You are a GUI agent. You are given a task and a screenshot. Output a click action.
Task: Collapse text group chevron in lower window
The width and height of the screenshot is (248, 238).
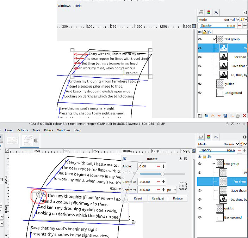[214, 163]
